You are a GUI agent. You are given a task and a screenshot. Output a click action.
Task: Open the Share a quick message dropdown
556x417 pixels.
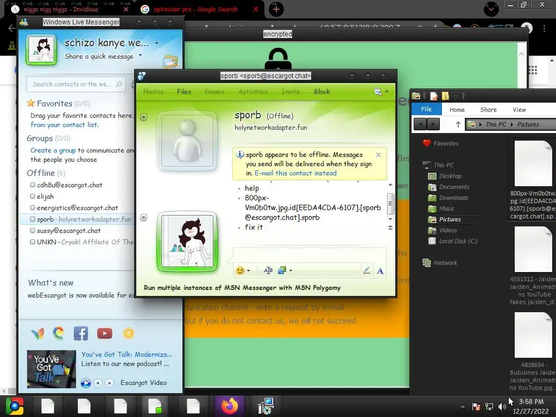pos(141,55)
